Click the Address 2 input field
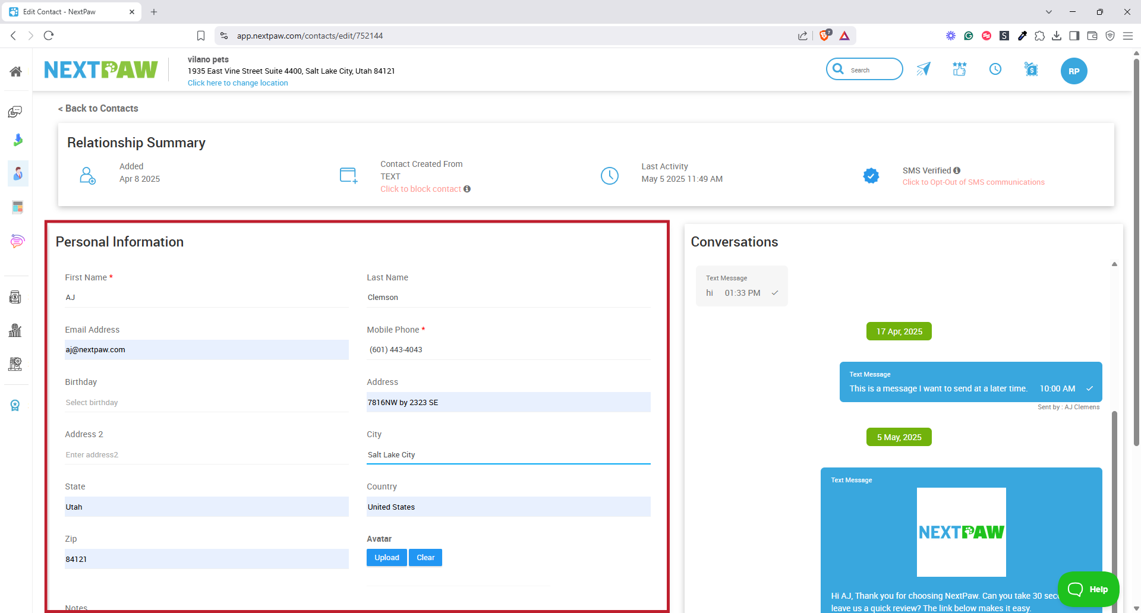Screen dimensions: 1141x613 [207, 454]
